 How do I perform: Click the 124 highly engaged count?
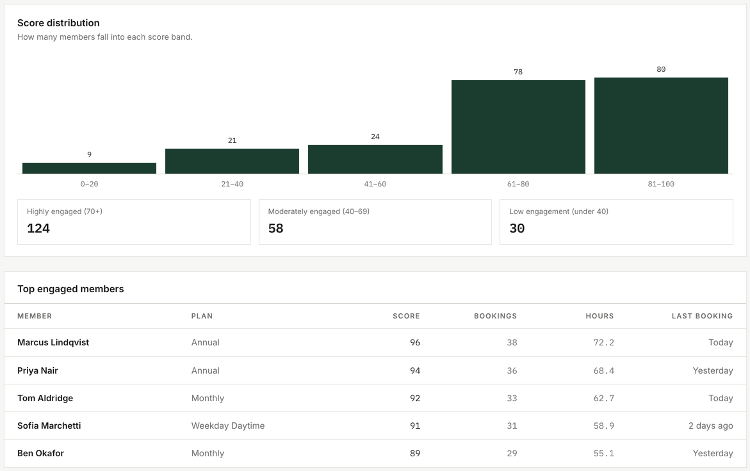click(38, 228)
